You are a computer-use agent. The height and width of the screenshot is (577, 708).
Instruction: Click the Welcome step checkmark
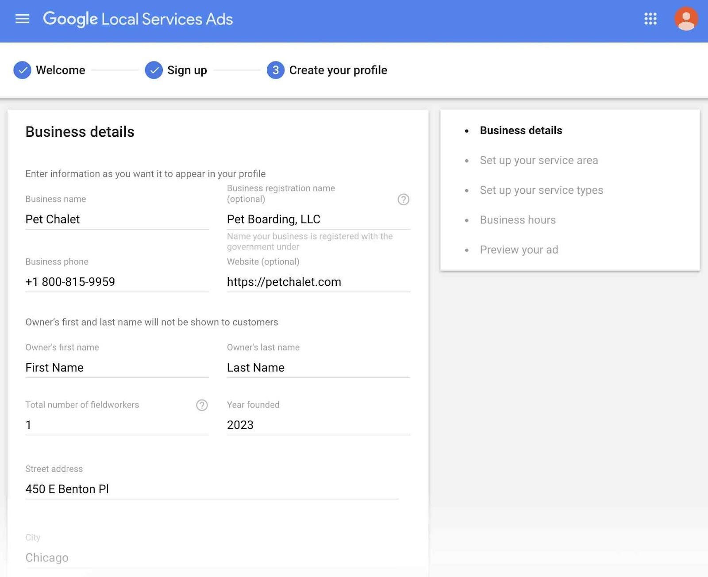[22, 70]
